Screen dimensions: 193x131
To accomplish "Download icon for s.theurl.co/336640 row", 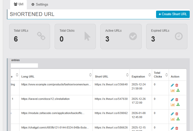I will click(178, 90).
